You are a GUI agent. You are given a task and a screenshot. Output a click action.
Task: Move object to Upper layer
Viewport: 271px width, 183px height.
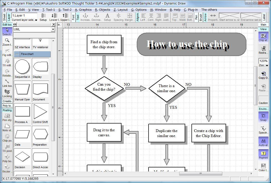click(65, 17)
